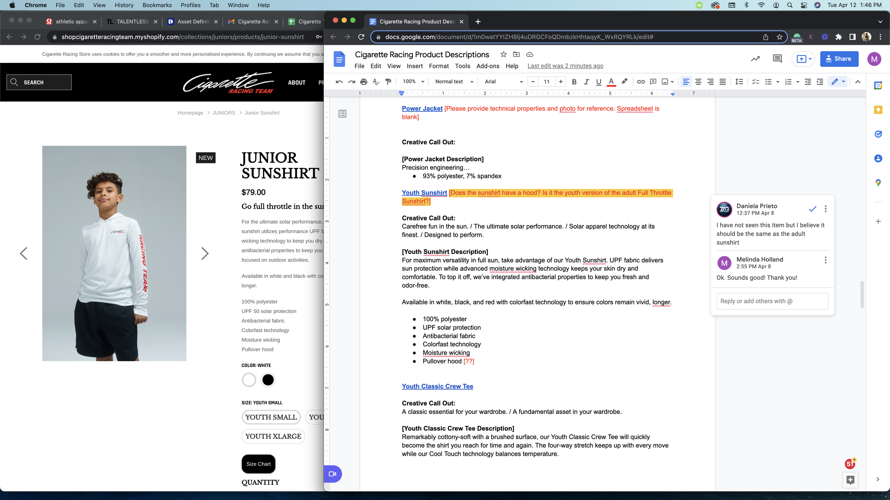The width and height of the screenshot is (890, 500).
Task: Star the document
Action: tap(503, 54)
